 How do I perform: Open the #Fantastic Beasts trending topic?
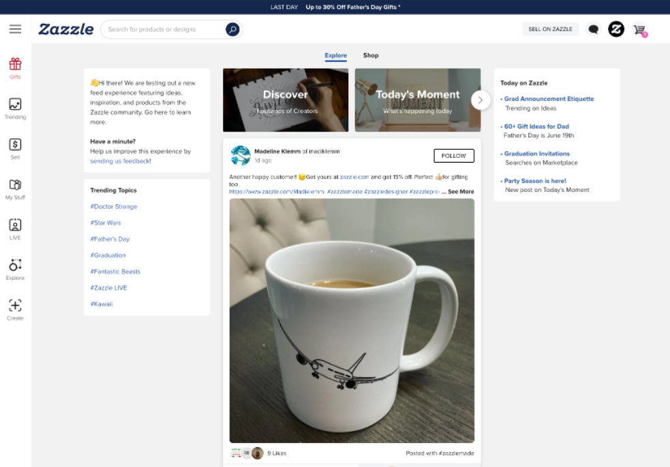coord(115,272)
